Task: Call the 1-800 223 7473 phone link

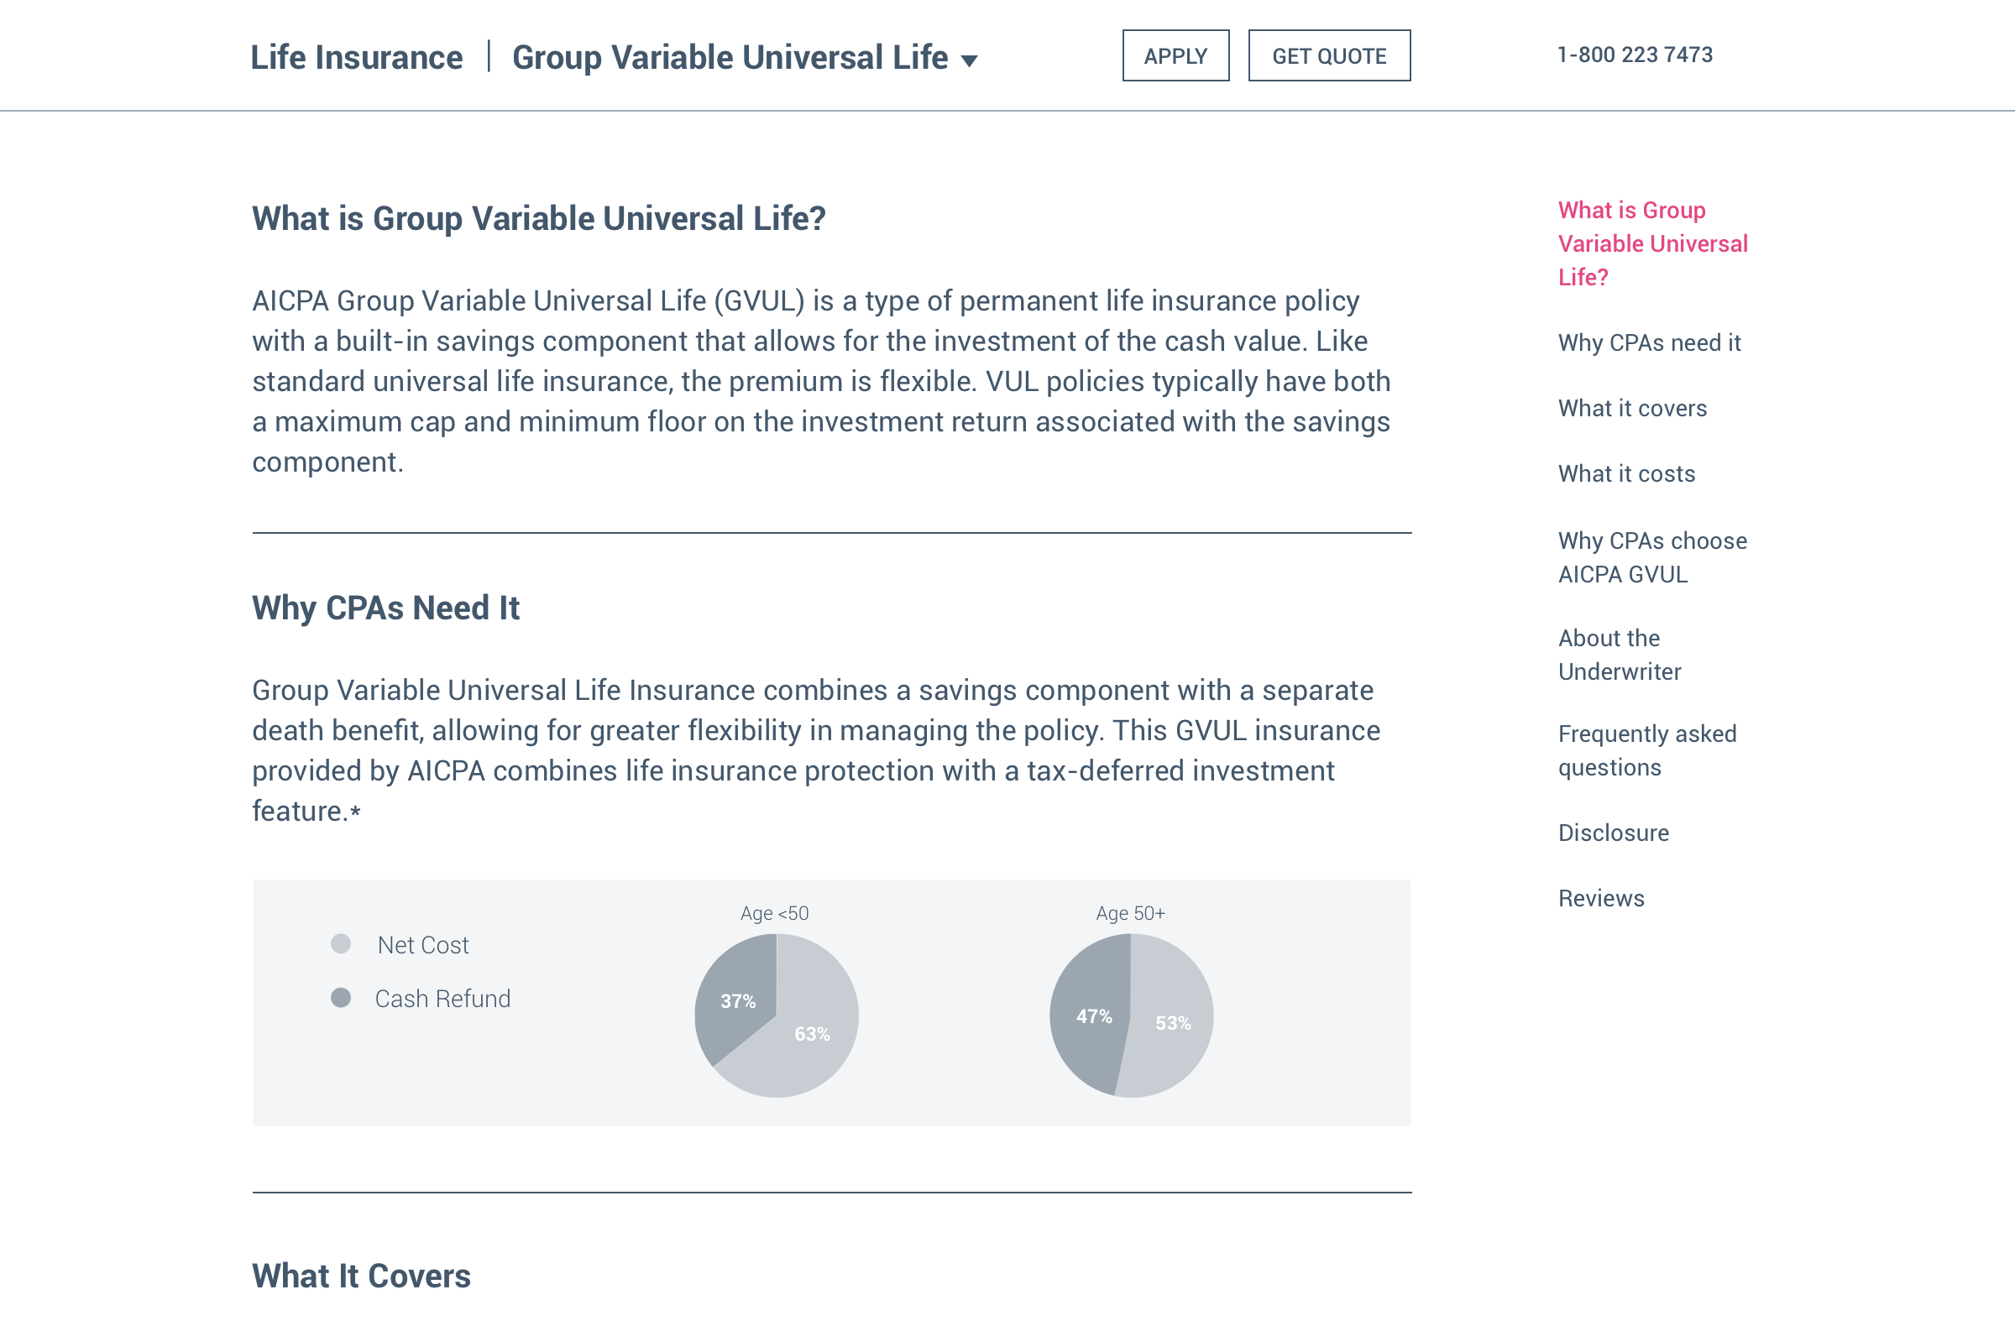Action: (x=1634, y=55)
